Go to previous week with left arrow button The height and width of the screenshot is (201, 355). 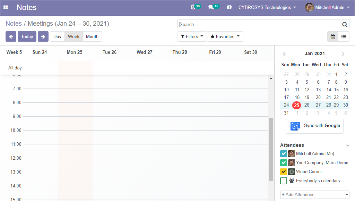click(11, 36)
